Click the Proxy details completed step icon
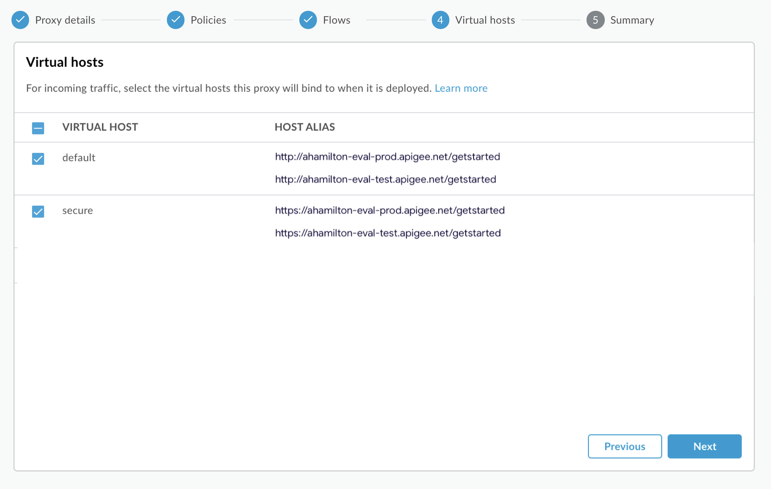 (20, 20)
